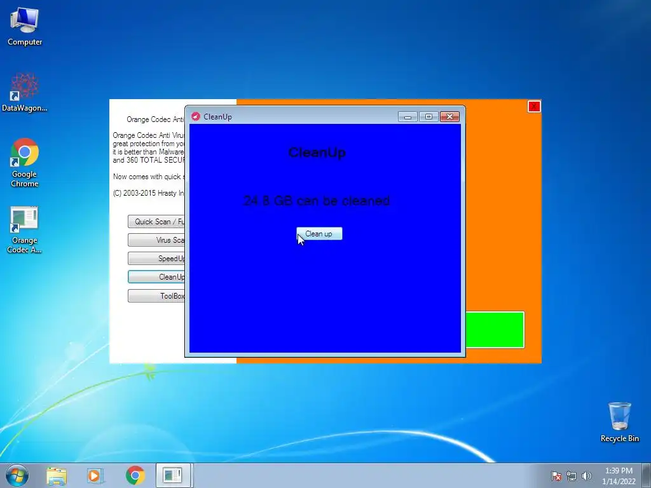This screenshot has width=651, height=488.
Task: Click the ToolBox button in Orange Codec
Action: (156, 296)
